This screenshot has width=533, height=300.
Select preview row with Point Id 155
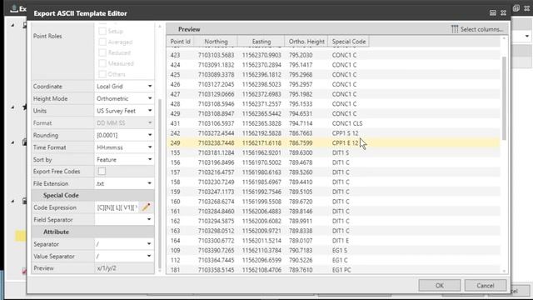[x=333, y=152]
